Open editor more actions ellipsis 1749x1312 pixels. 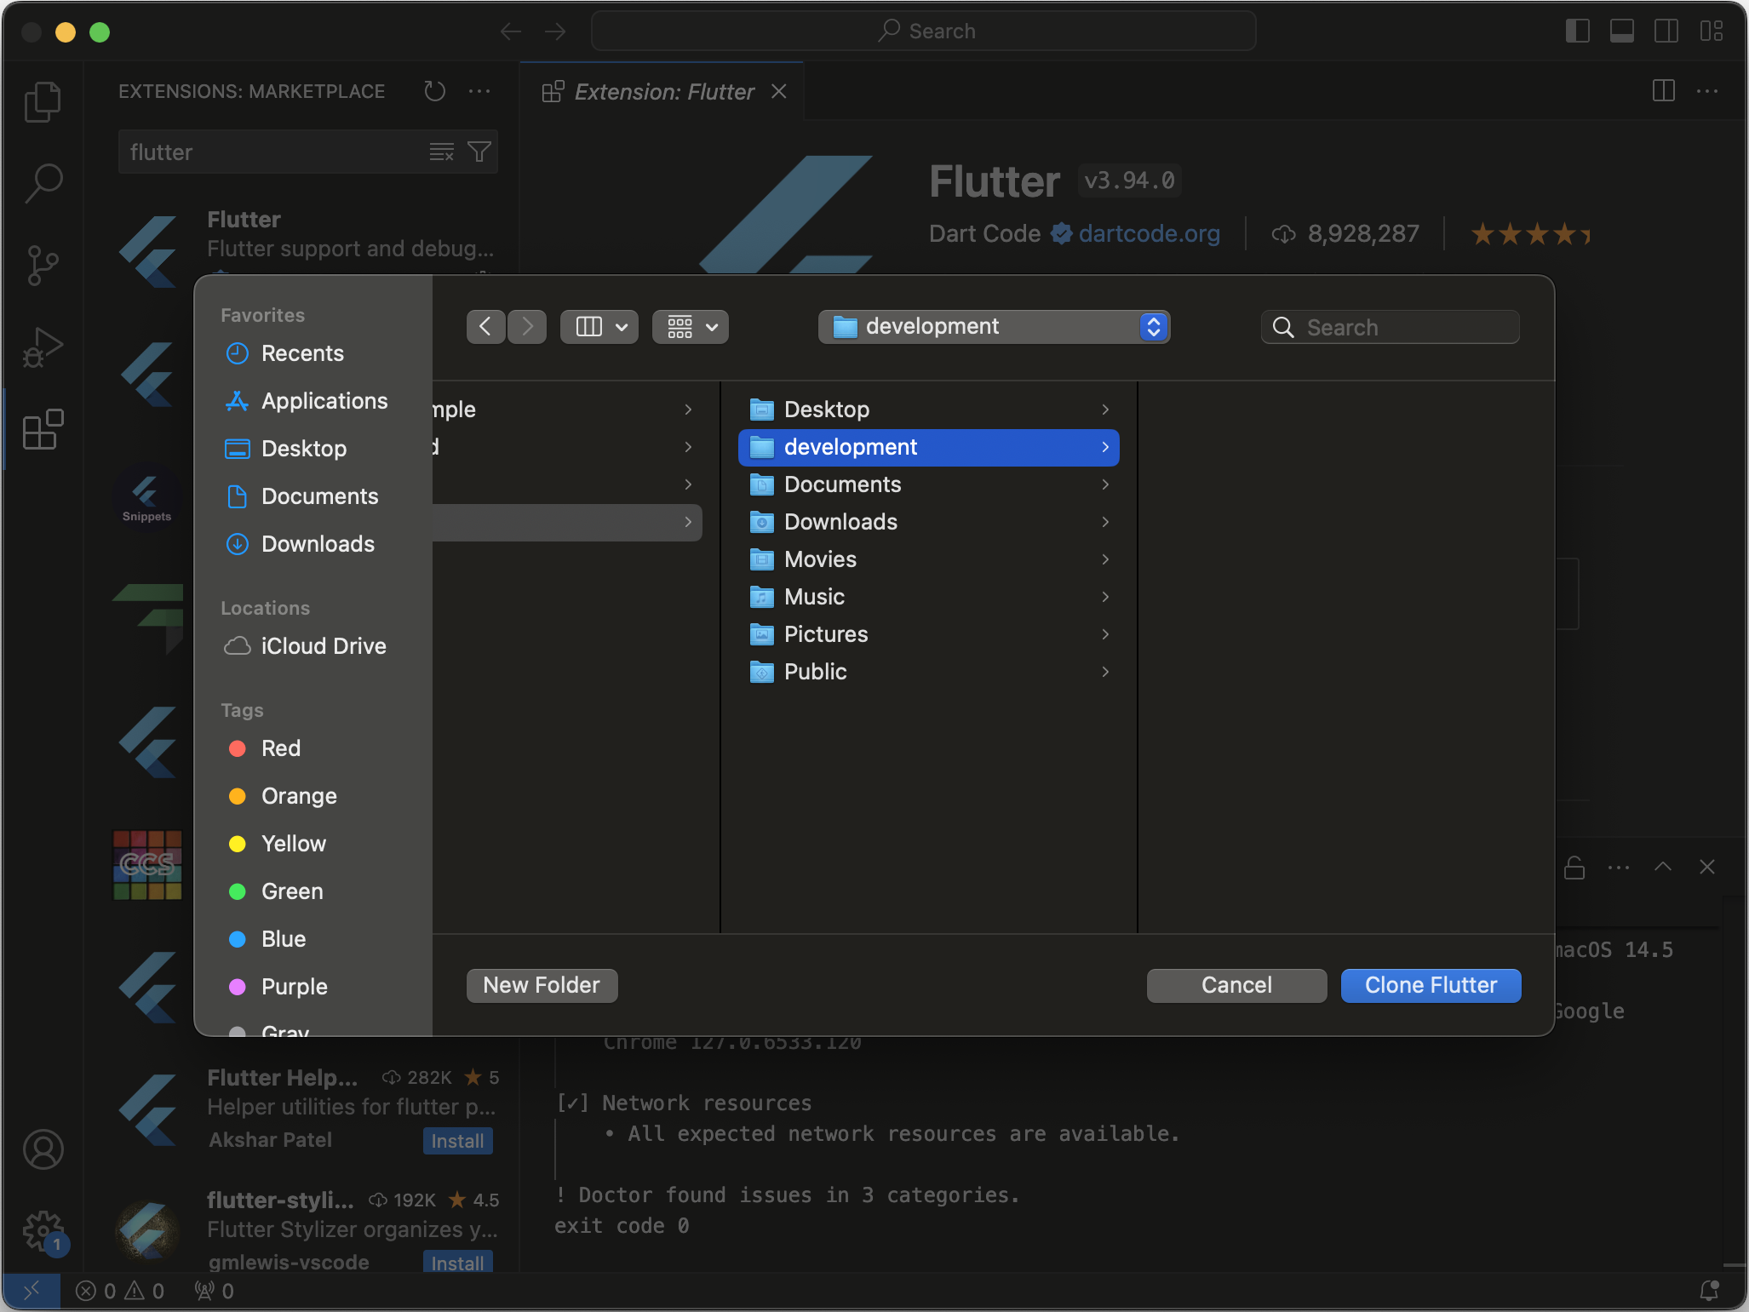point(1707,91)
